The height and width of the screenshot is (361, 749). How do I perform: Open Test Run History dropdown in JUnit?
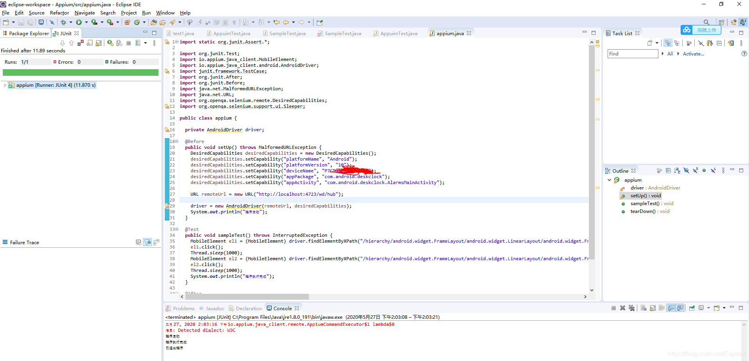coord(145,43)
